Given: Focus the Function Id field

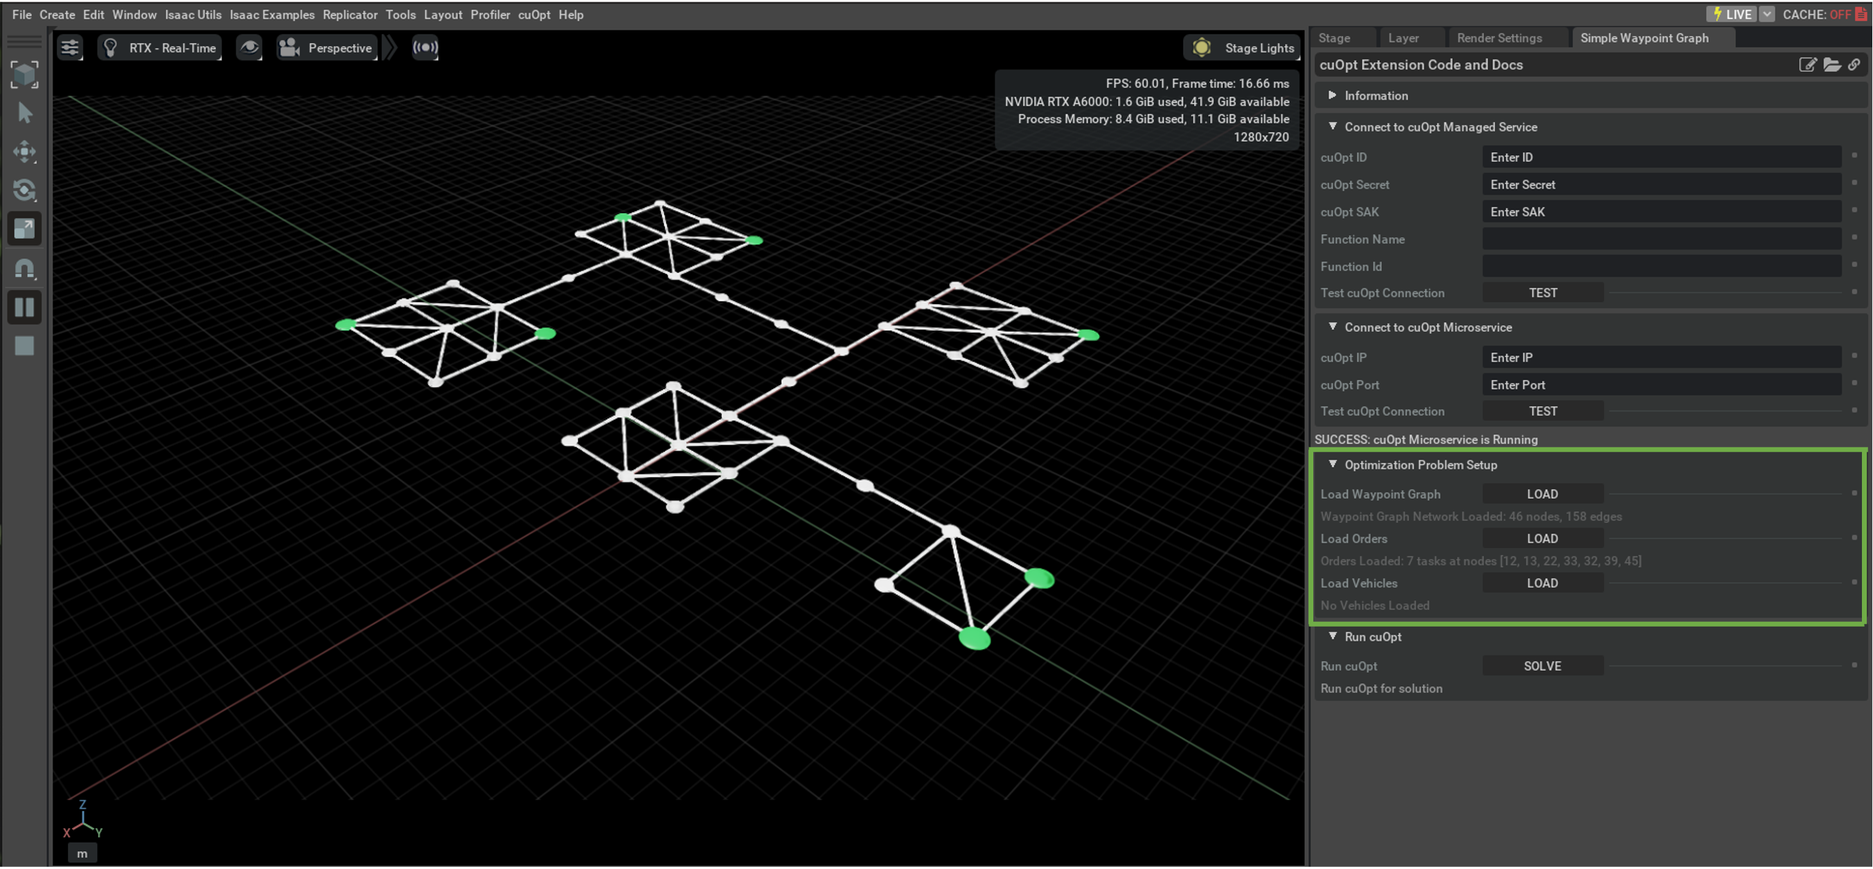Looking at the screenshot, I should pyautogui.click(x=1662, y=267).
